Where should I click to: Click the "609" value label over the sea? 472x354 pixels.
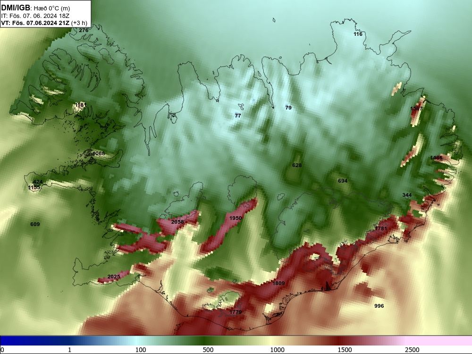point(35,224)
